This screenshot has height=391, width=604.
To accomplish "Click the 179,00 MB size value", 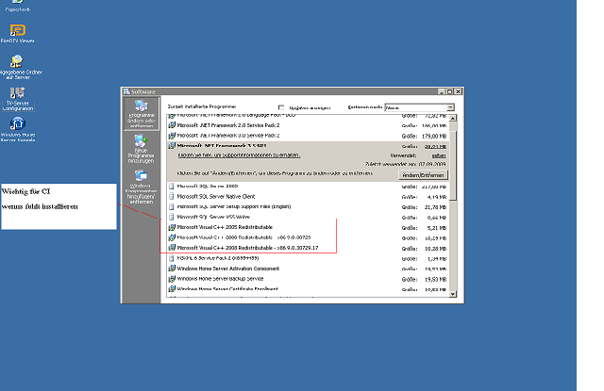I will (x=434, y=136).
